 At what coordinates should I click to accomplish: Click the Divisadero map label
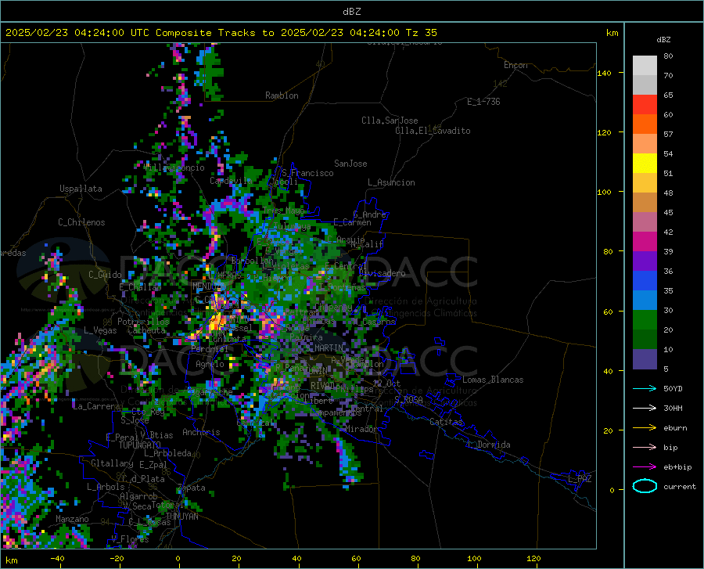[382, 273]
